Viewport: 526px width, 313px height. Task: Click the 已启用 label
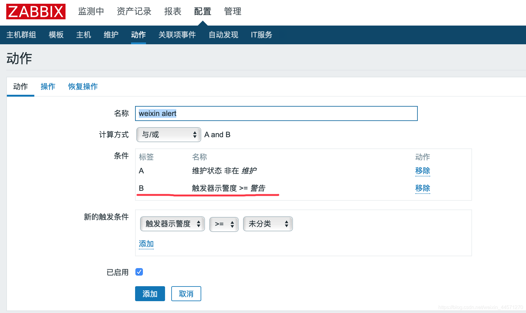click(118, 272)
